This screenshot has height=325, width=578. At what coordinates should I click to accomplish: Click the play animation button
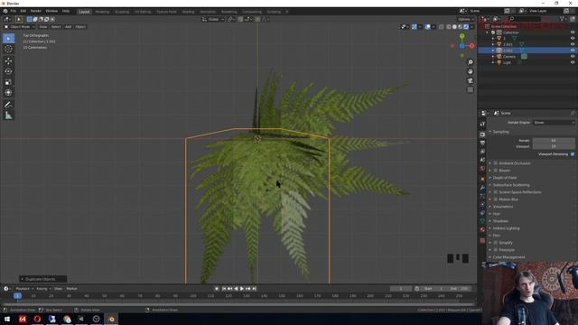pos(242,289)
